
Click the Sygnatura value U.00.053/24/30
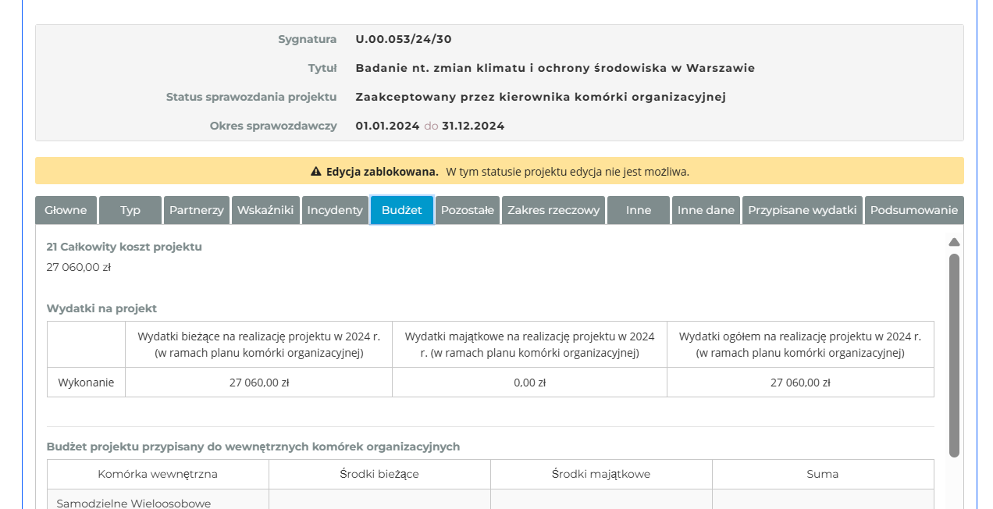click(x=404, y=39)
